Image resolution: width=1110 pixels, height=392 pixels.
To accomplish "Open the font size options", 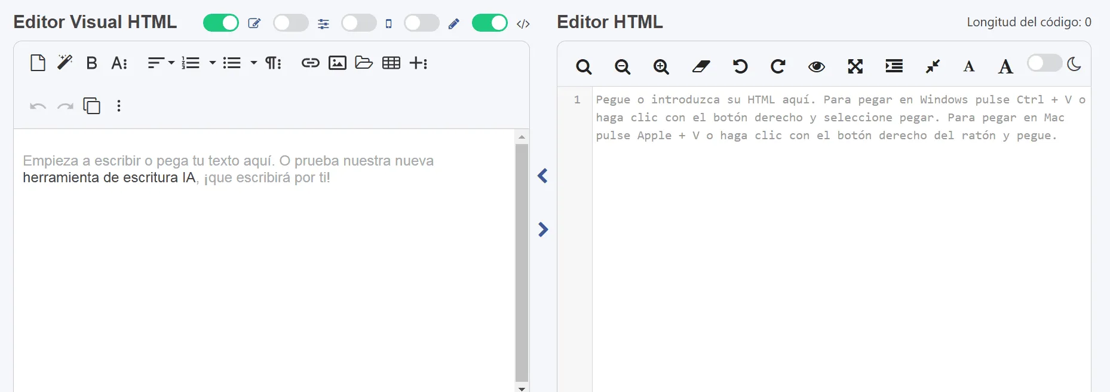I will 119,63.
